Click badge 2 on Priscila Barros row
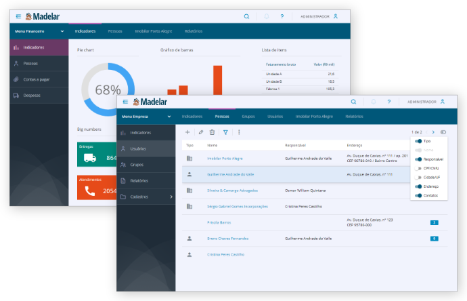The width and height of the screenshot is (467, 301). click(435, 222)
